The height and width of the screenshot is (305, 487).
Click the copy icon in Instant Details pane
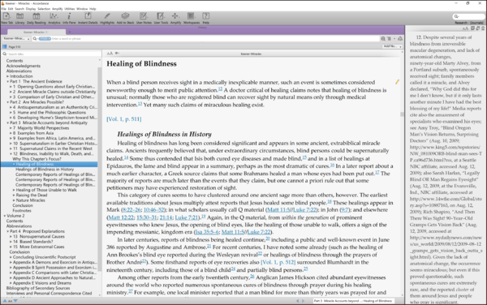click(x=478, y=28)
